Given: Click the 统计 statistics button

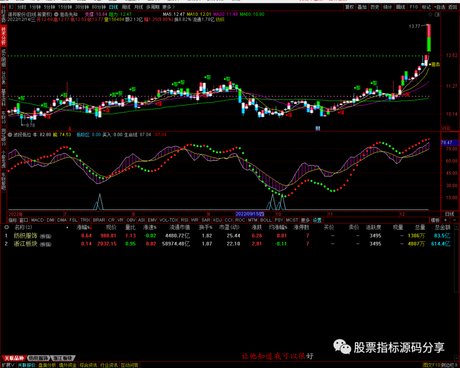Looking at the screenshot, I should [388, 7].
